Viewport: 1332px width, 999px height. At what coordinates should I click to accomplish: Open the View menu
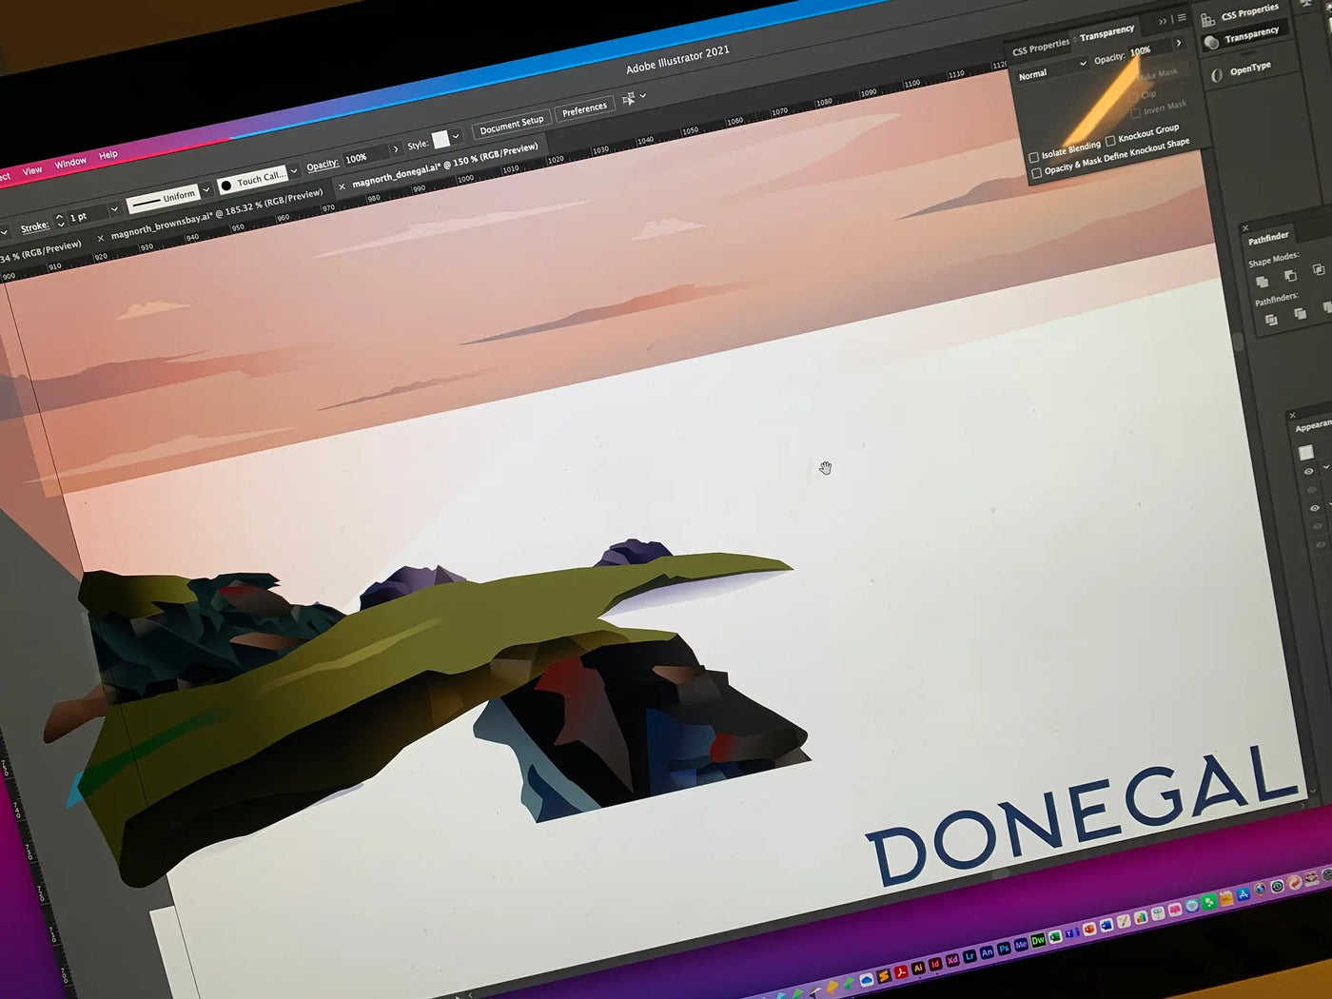(x=32, y=170)
